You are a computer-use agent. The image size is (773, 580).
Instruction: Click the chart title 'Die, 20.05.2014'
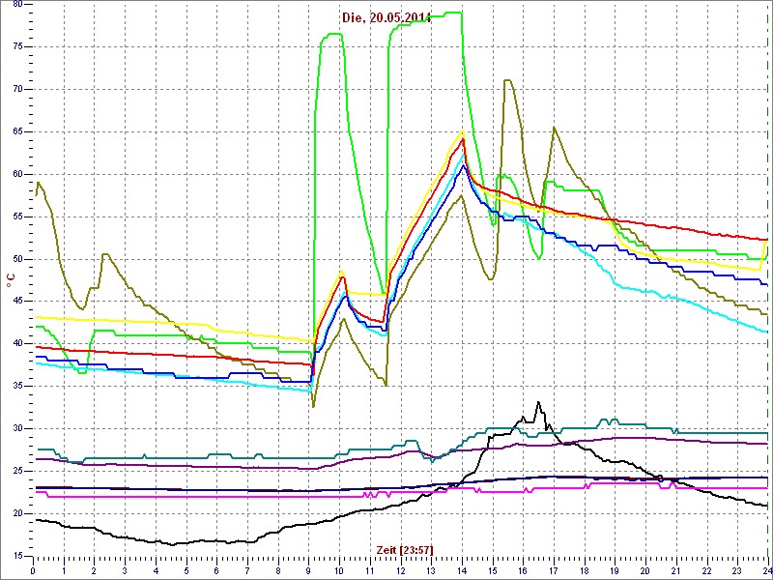click(x=387, y=18)
